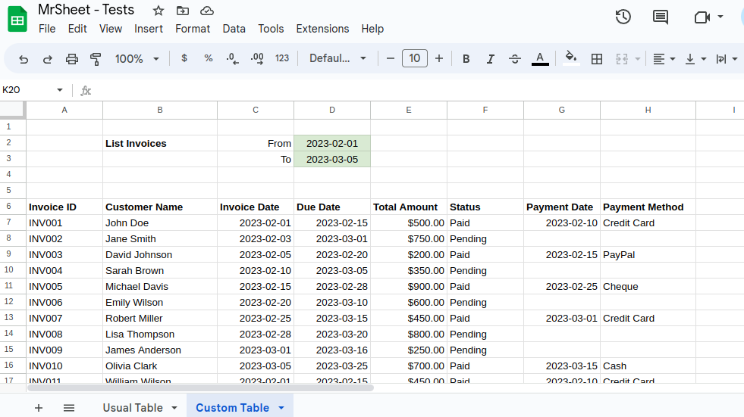Open the text color picker
Image resolution: width=744 pixels, height=417 pixels.
[540, 59]
